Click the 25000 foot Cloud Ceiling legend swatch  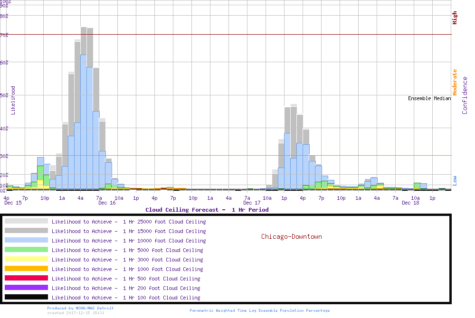pos(26,221)
